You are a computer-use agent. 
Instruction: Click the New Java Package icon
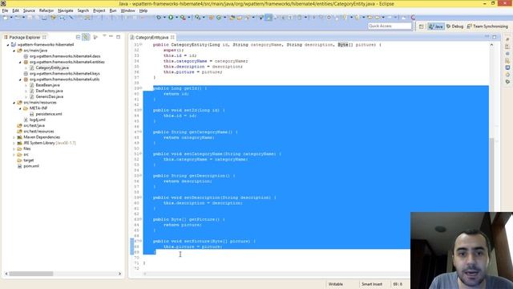click(x=212, y=18)
